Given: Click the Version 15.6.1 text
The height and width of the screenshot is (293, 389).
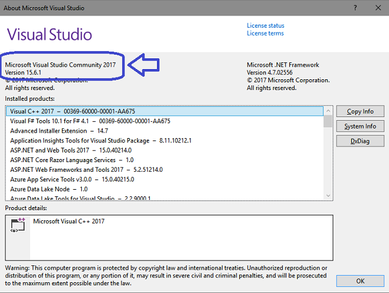Looking at the screenshot, I should (23, 73).
